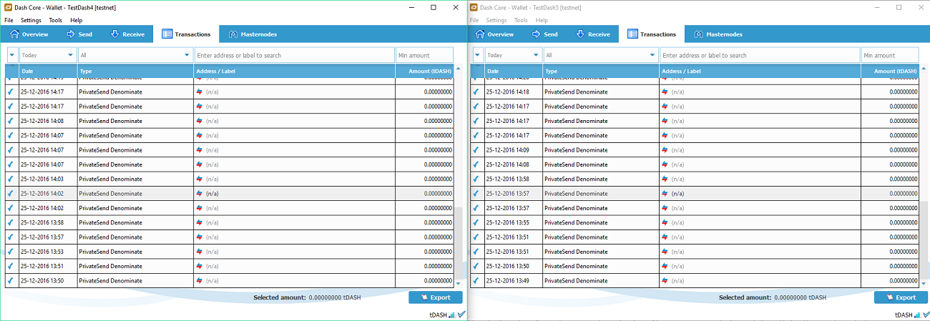This screenshot has width=930, height=321.
Task: Sort by Date column in TestDash4 window
Action: (48, 71)
